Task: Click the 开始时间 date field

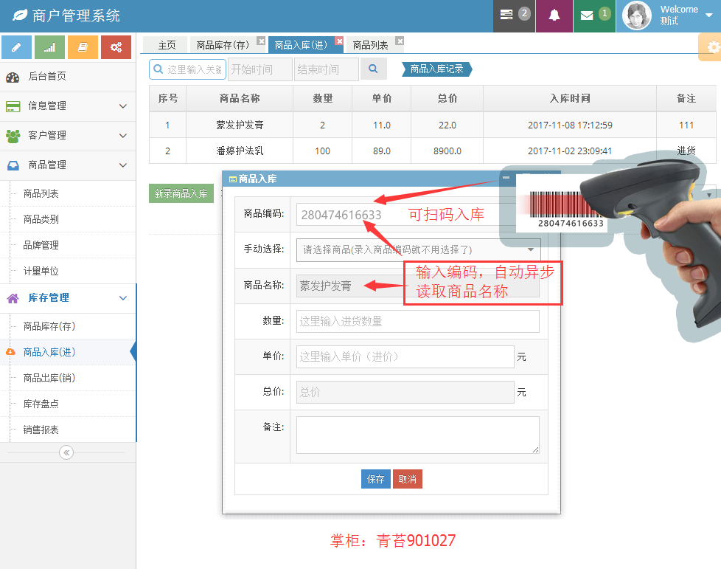Action: pyautogui.click(x=260, y=69)
